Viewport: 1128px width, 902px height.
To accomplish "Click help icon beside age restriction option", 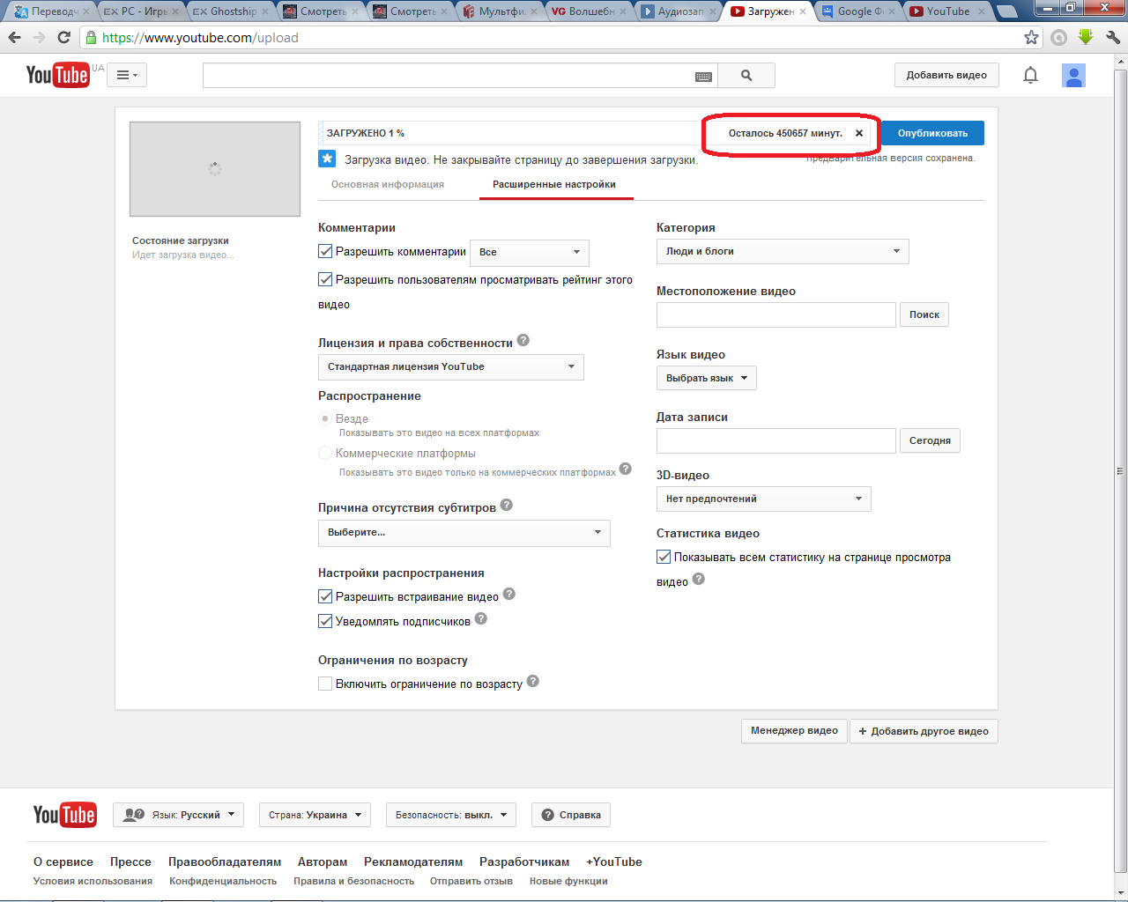I will pyautogui.click(x=533, y=682).
